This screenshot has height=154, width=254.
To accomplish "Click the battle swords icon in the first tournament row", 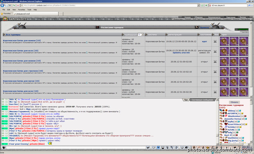I will (215, 41).
